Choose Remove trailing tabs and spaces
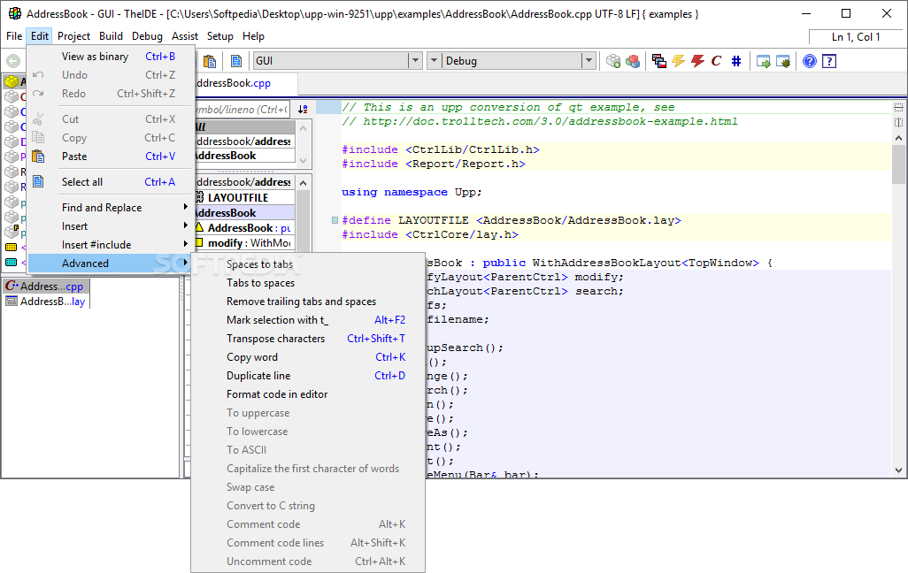Image resolution: width=908 pixels, height=573 pixels. 308,302
